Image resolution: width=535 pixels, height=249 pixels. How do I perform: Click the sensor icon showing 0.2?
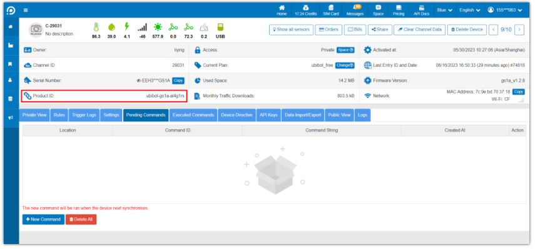(204, 27)
